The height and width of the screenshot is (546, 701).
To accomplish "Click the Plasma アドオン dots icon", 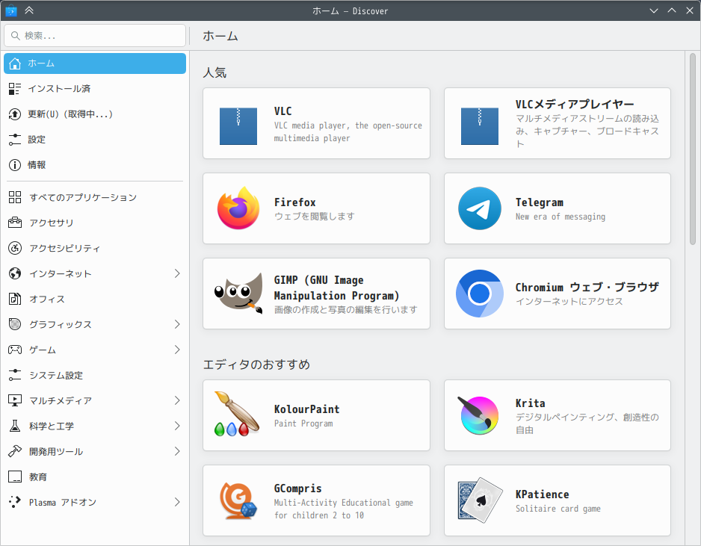I will coord(15,502).
